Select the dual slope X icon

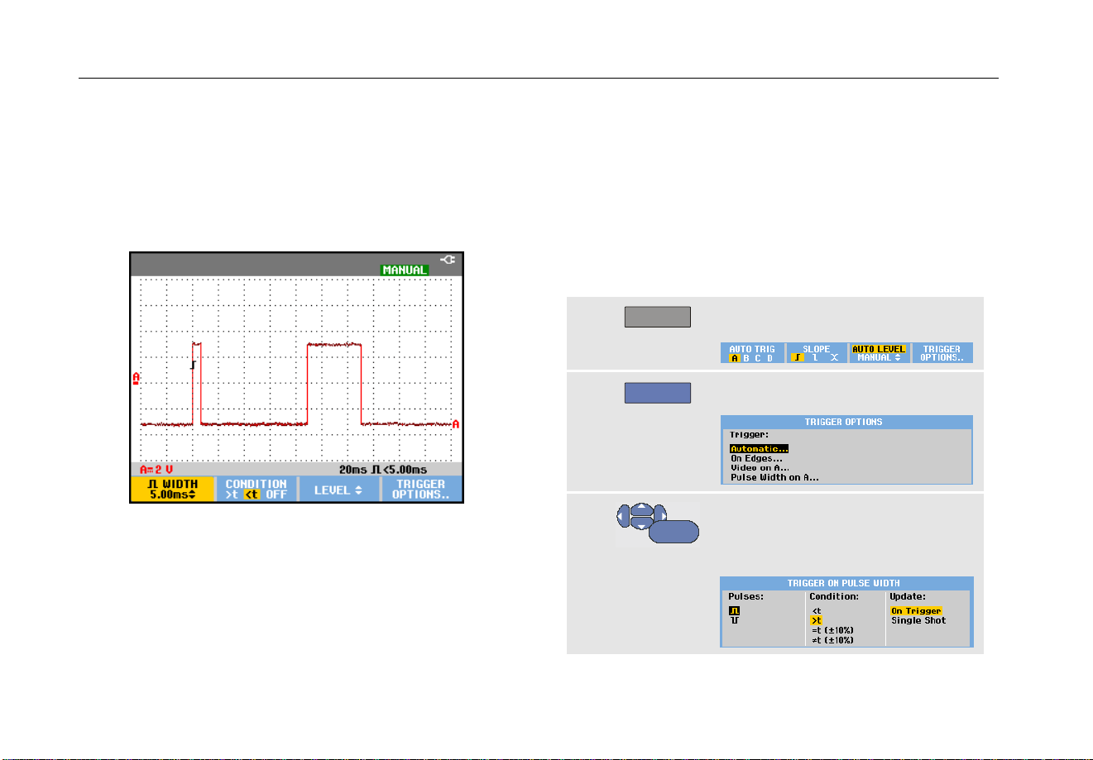coord(834,357)
